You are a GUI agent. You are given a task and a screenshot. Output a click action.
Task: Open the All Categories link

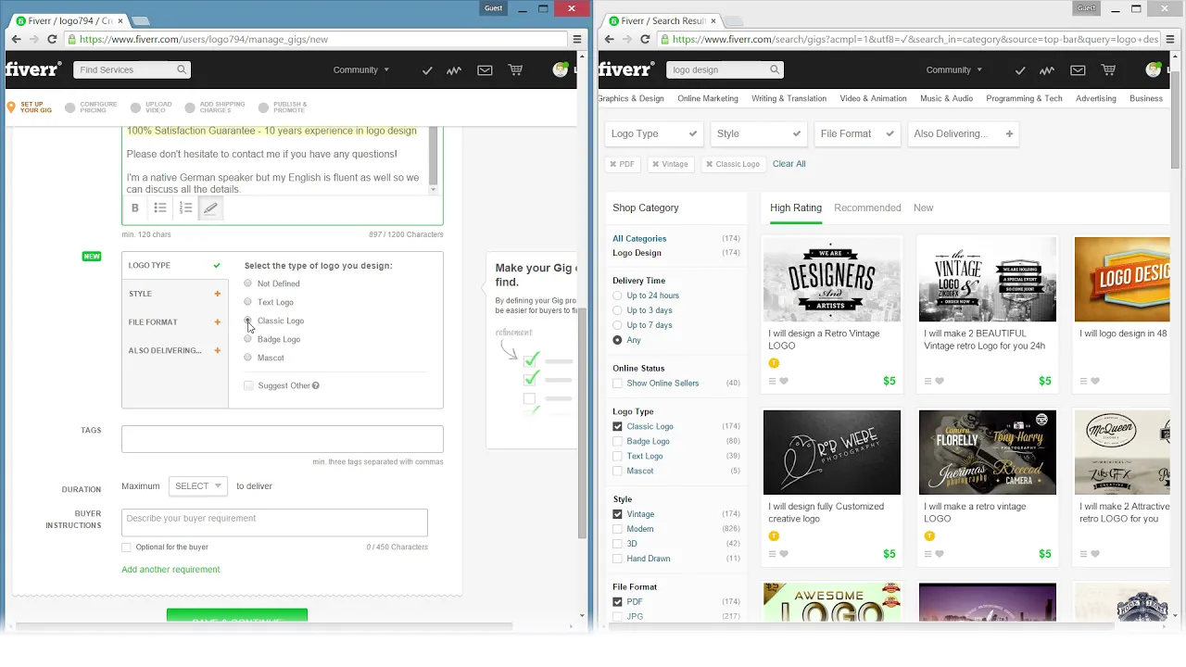639,238
